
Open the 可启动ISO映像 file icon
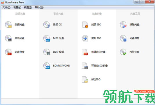[85, 66]
